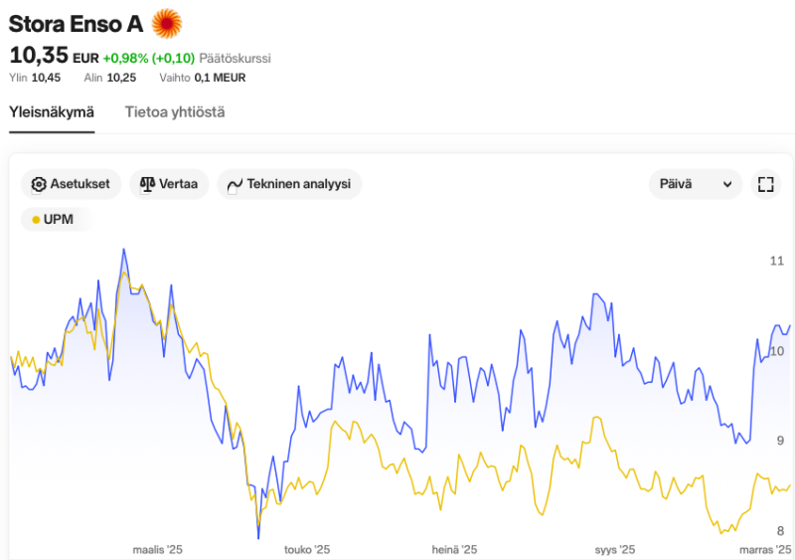Click the yellow UPM color dot
The width and height of the screenshot is (795, 560).
[37, 219]
